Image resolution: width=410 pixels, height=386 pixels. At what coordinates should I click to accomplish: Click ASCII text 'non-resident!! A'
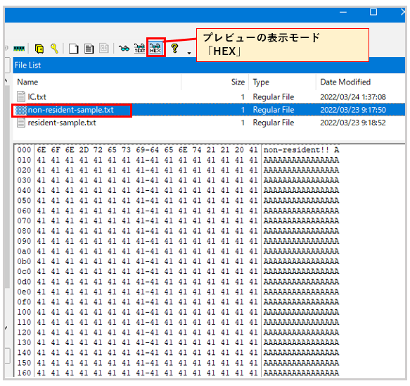click(301, 150)
